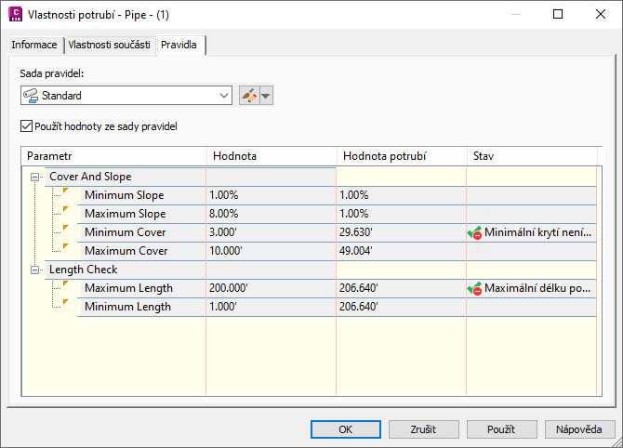Click the edit rule set icon button
The width and height of the screenshot is (623, 448).
[247, 96]
